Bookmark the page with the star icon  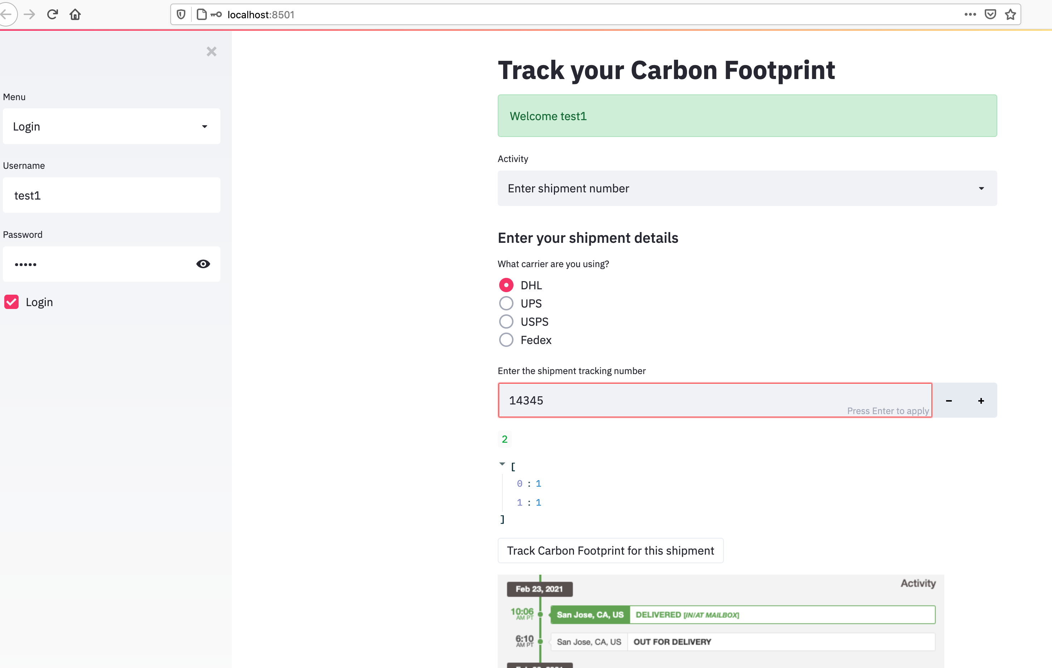click(x=1010, y=14)
